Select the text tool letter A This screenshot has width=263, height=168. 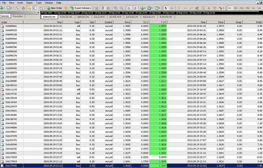(209, 8)
